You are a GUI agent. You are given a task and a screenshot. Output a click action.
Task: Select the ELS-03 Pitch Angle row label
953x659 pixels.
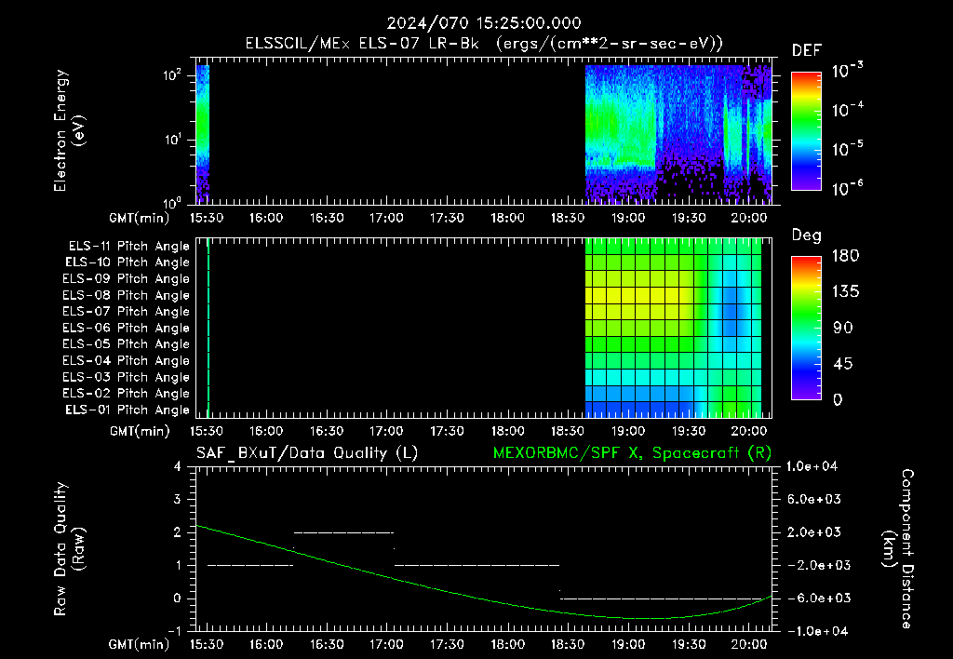pos(127,377)
